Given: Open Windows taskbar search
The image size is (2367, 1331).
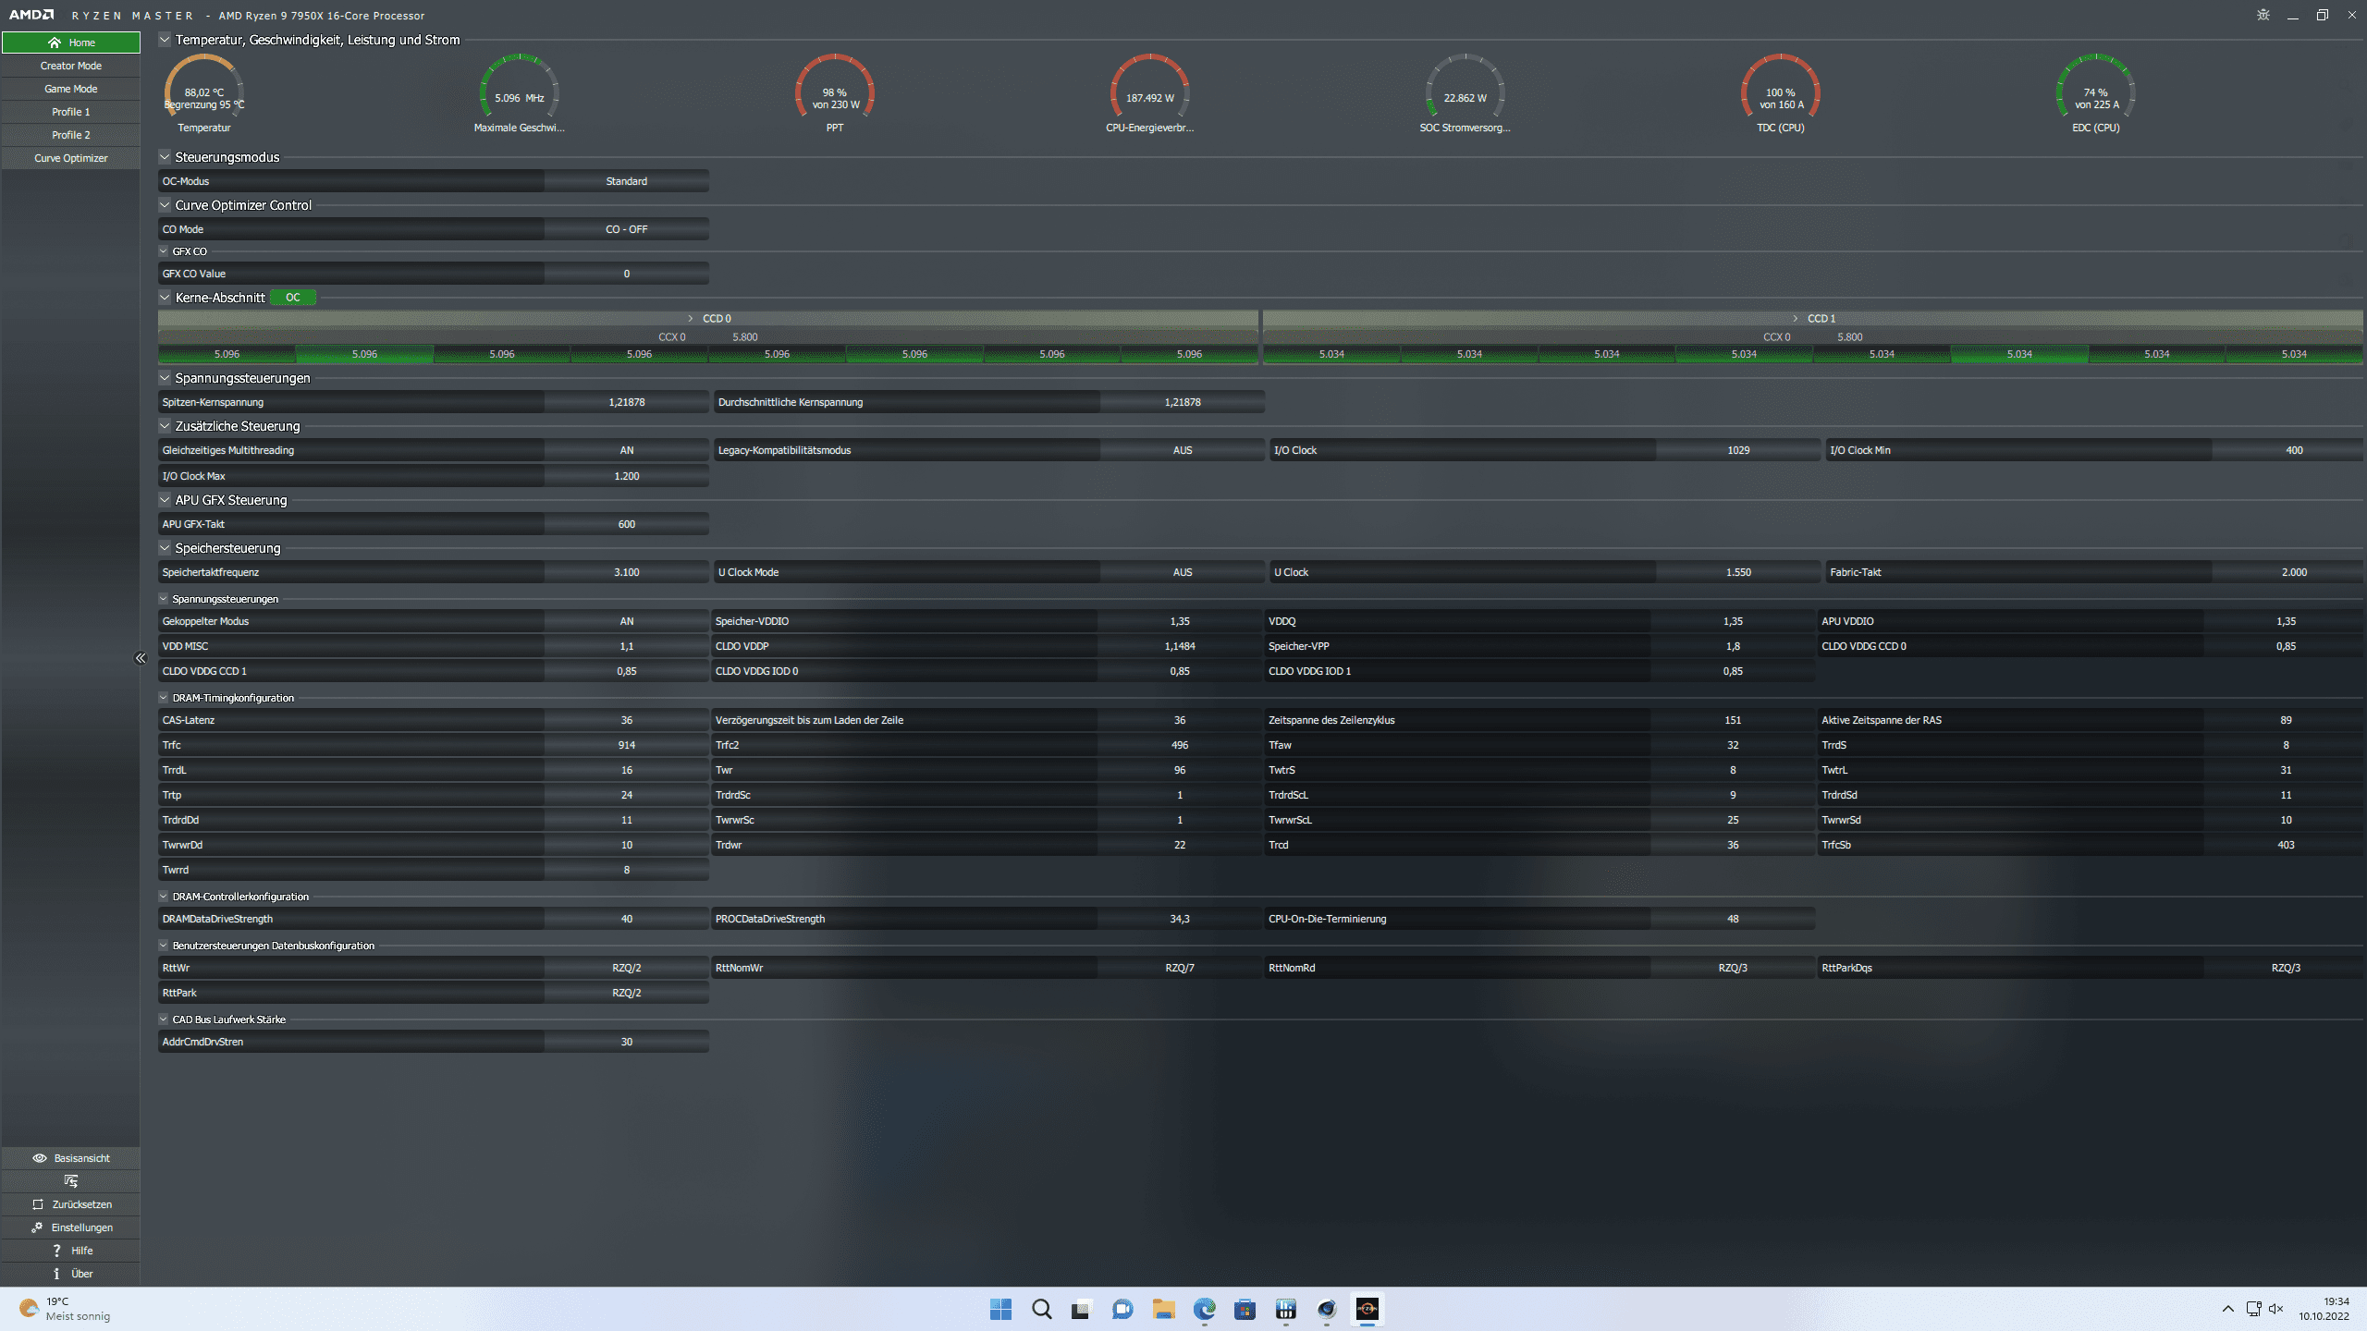Looking at the screenshot, I should [1041, 1309].
